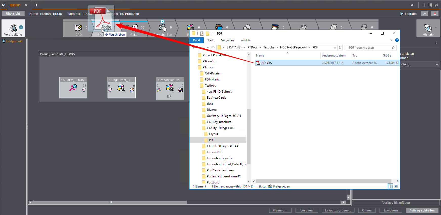Click the Planung... button

point(280,210)
